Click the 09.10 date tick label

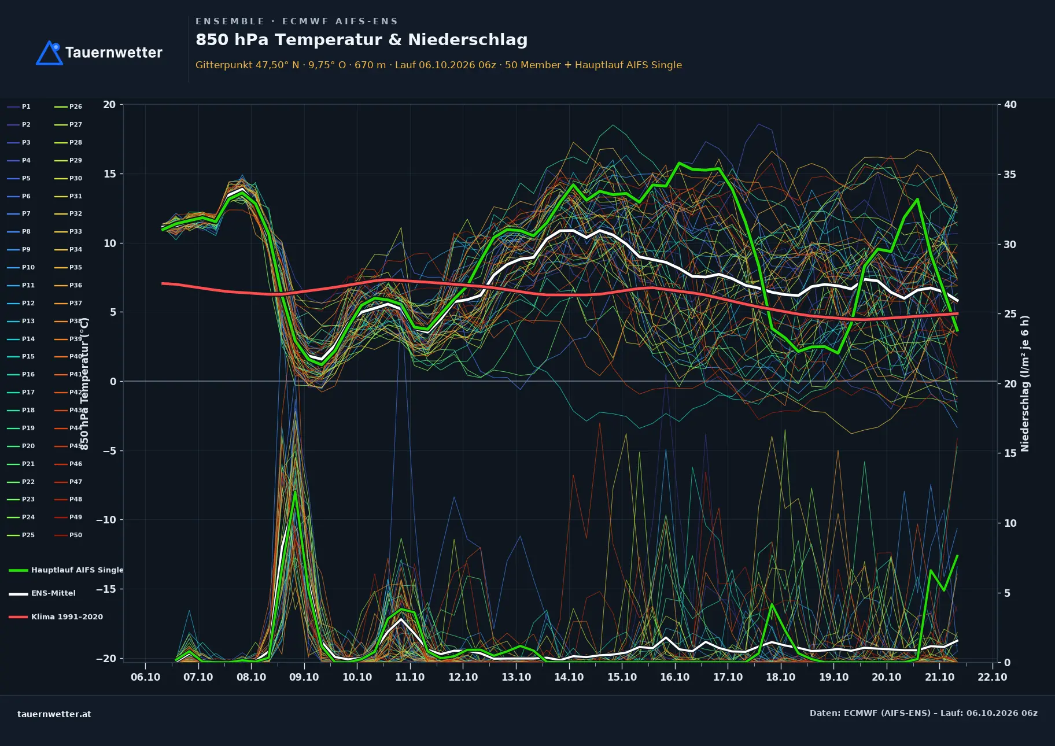[304, 677]
